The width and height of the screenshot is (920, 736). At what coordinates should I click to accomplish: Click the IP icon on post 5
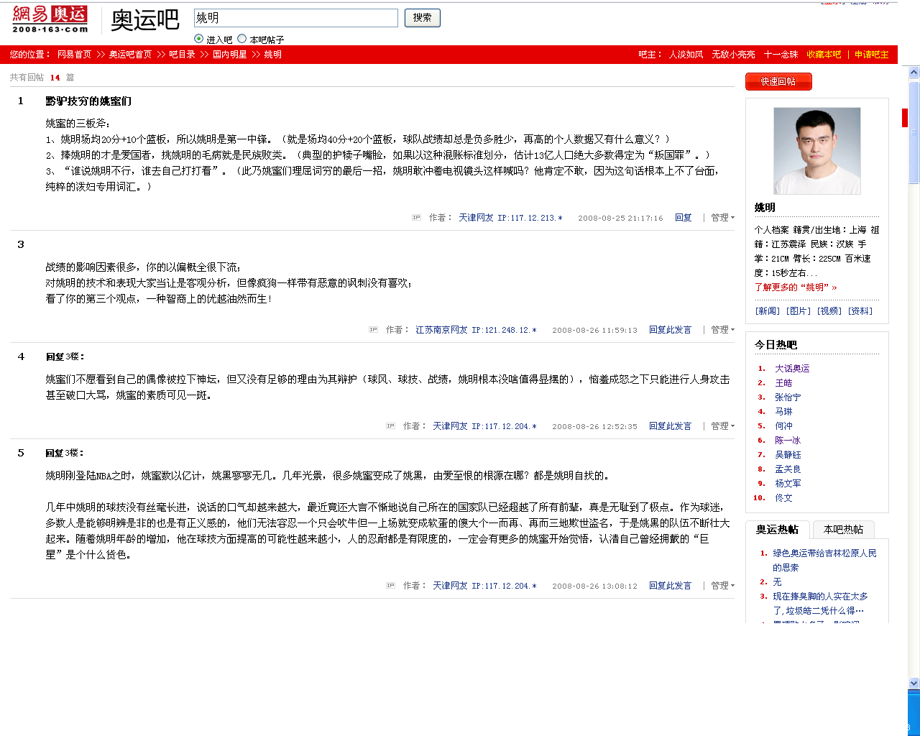[x=390, y=586]
